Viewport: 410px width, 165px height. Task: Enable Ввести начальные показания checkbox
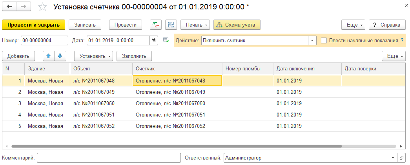tap(324, 40)
